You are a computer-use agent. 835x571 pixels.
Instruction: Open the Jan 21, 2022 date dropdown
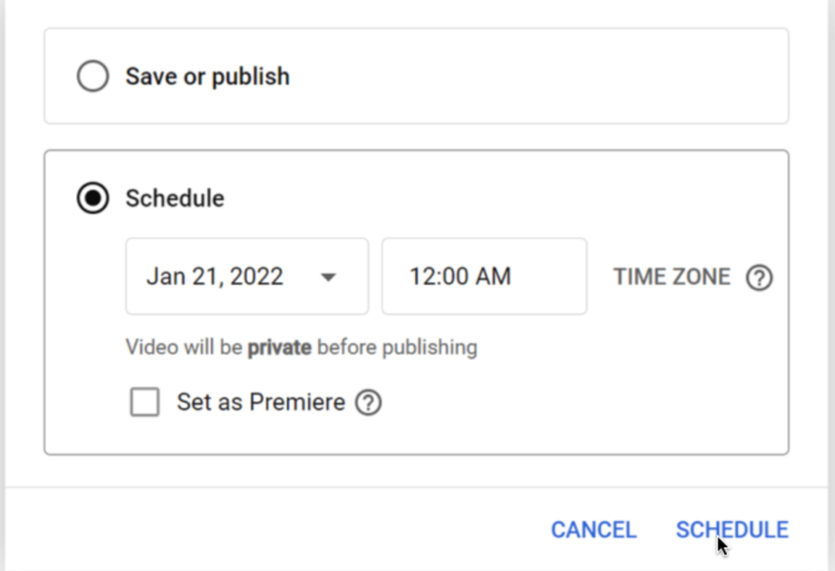coord(247,276)
